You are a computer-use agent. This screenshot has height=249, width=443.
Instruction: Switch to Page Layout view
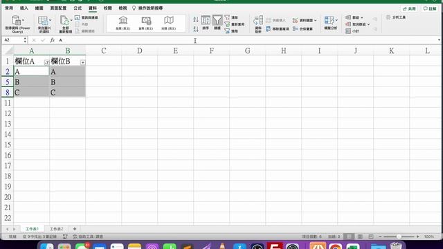pos(360,237)
